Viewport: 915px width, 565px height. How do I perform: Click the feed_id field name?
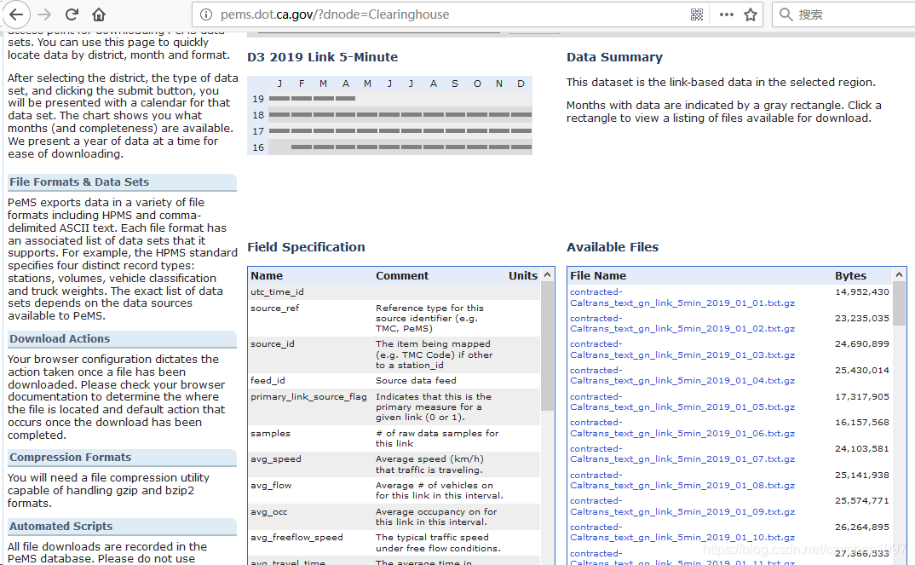(x=268, y=380)
